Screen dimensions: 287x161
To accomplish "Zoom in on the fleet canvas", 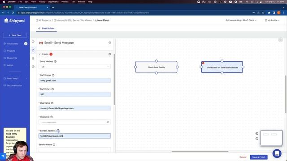I will pyautogui.click(x=257, y=134).
